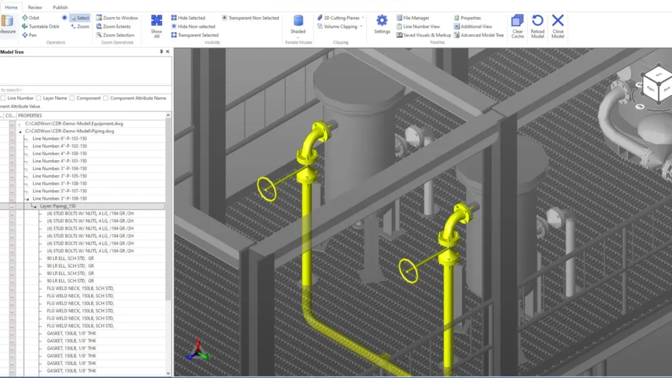
Task: Tick the Component checkbox
Action: [72, 98]
